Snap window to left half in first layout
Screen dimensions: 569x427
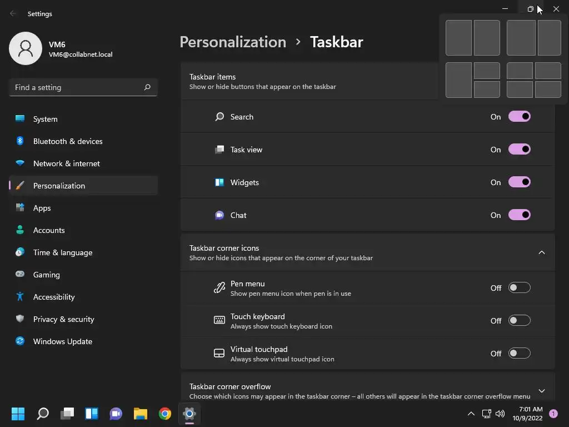458,38
